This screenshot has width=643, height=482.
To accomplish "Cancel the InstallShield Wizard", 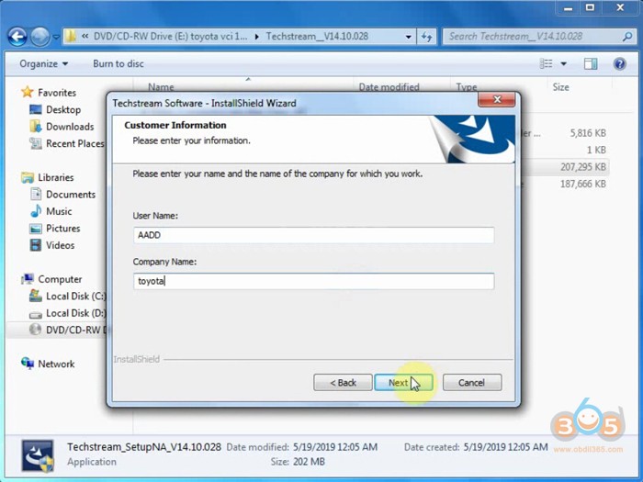I will pos(471,383).
